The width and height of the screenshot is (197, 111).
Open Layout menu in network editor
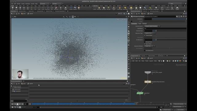(x=151, y=61)
